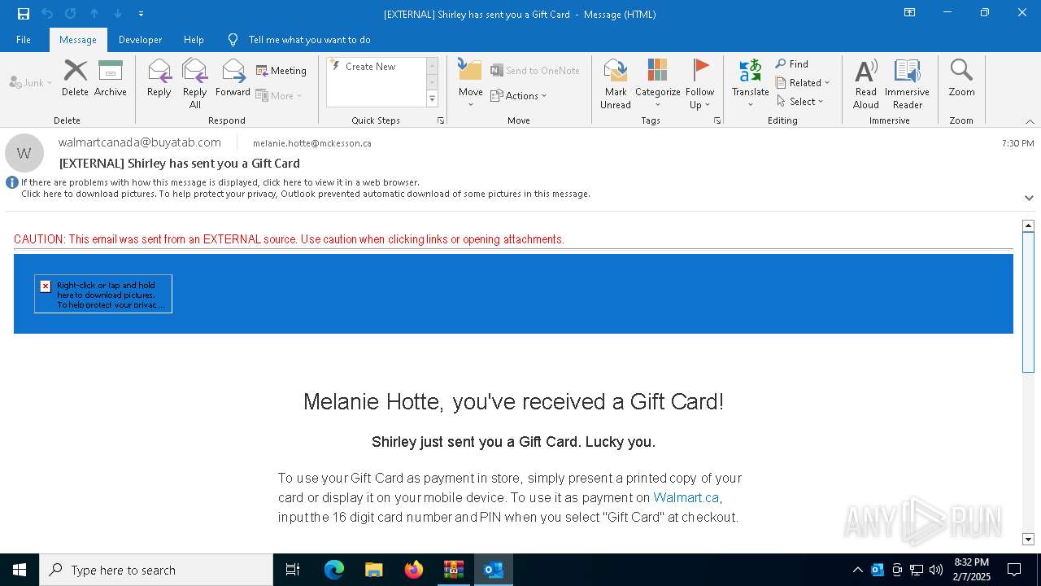Click recipient melanie.hotte@mckesson.ca
The width and height of the screenshot is (1041, 586).
[312, 143]
